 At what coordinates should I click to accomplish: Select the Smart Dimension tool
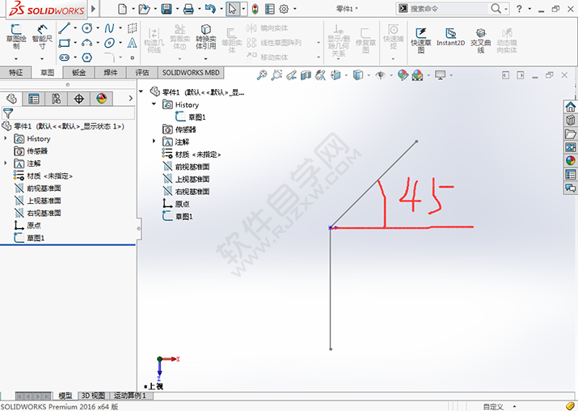tap(42, 36)
